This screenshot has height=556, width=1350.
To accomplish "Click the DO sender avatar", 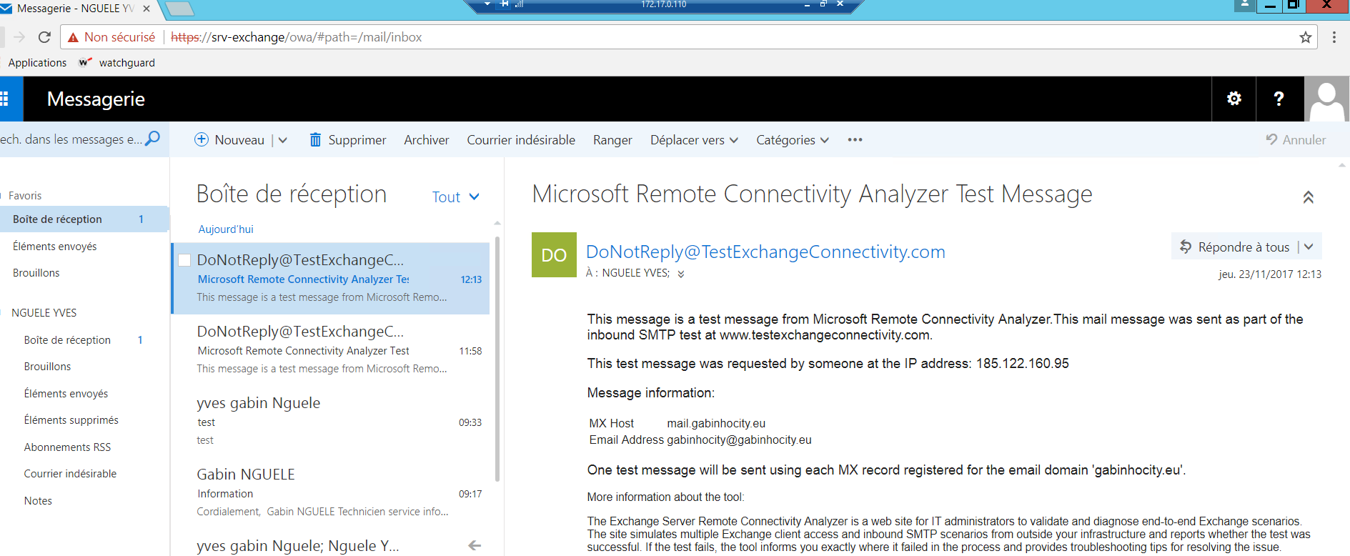I will tap(554, 254).
